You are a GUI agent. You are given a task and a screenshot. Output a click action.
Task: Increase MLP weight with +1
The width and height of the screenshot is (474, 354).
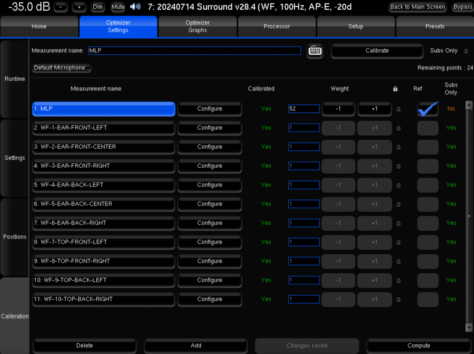tap(374, 109)
